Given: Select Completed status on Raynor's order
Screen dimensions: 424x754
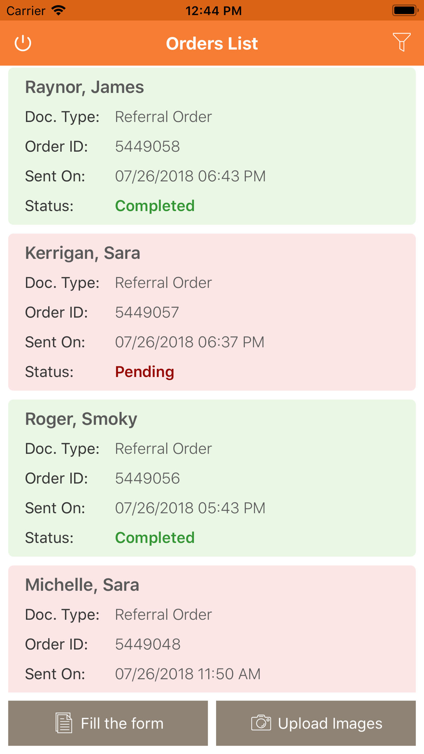Looking at the screenshot, I should coord(155,206).
